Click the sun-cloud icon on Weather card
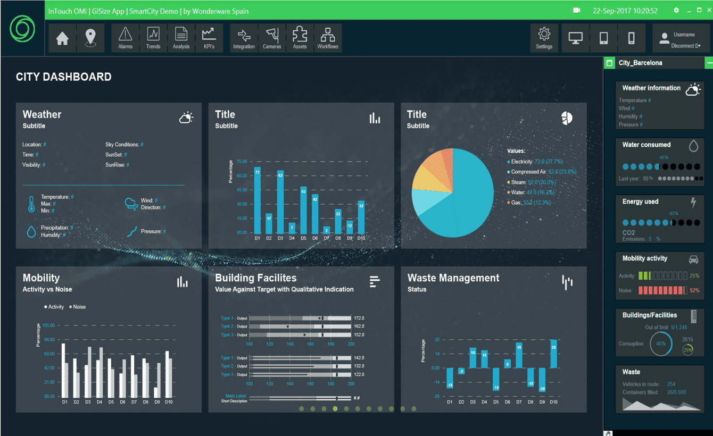Image resolution: width=713 pixels, height=436 pixels. pyautogui.click(x=186, y=118)
